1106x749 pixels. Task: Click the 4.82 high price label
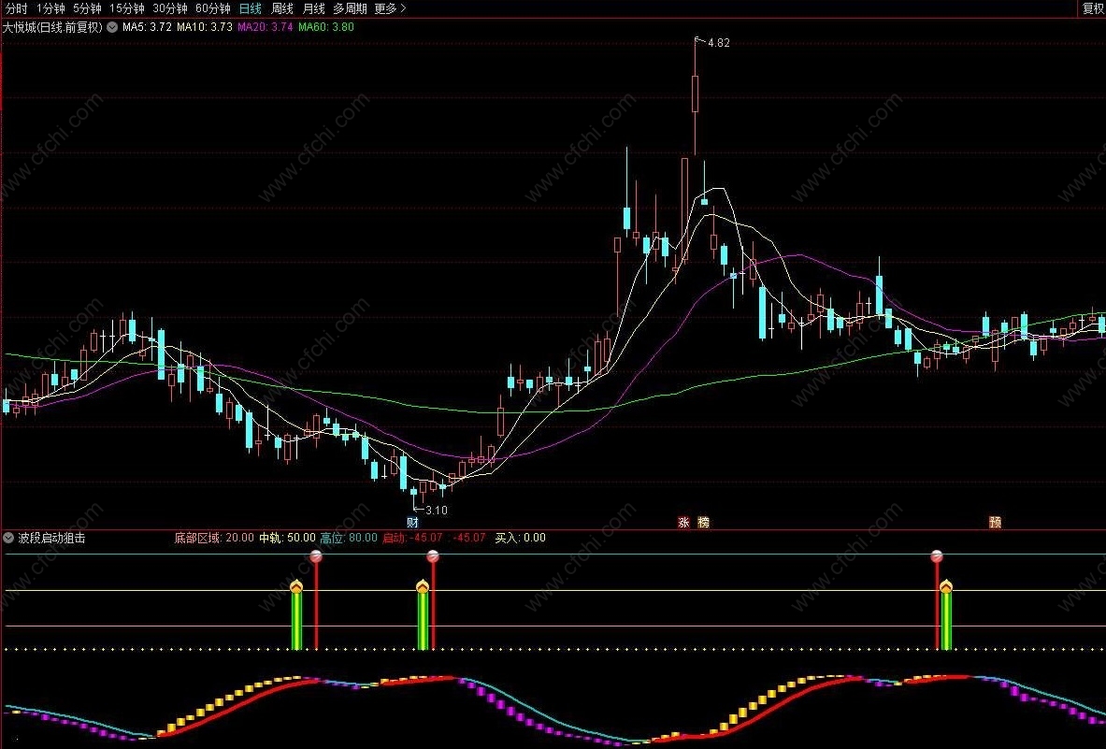pyautogui.click(x=718, y=42)
